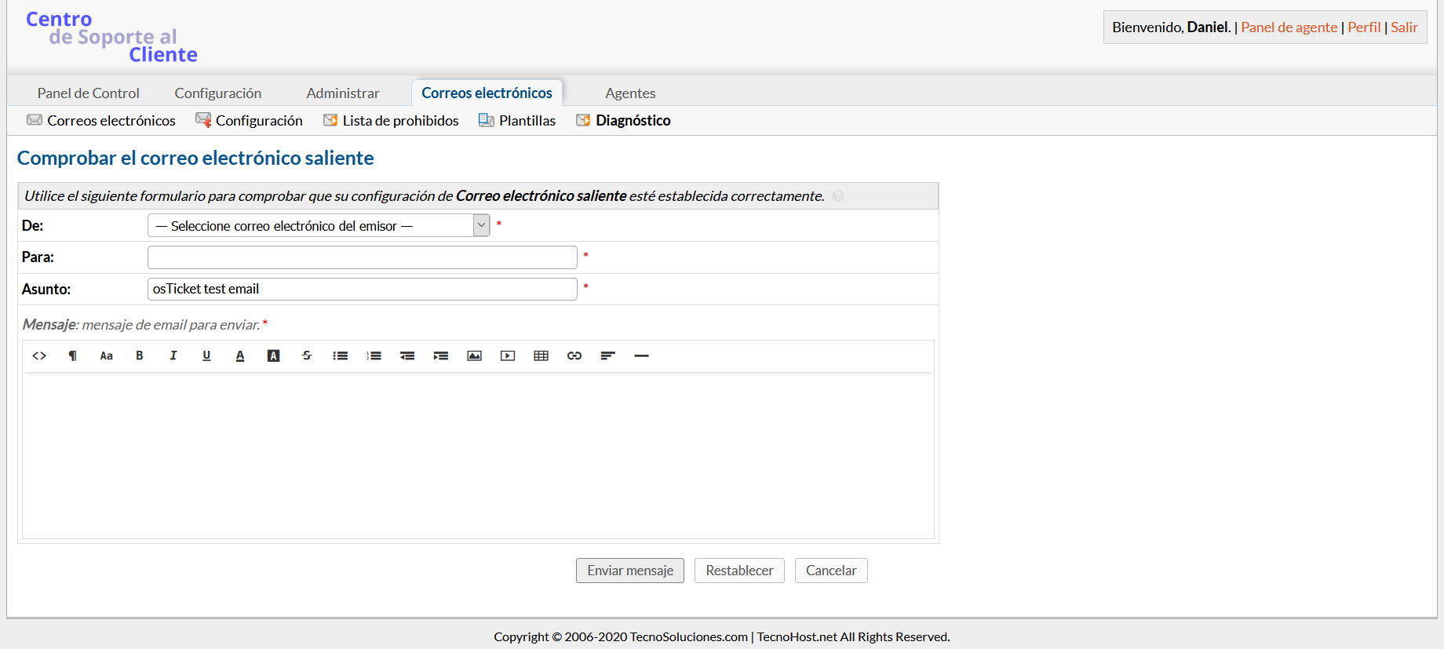Click the Para recipient input field
This screenshot has height=649, width=1444.
click(x=362, y=257)
